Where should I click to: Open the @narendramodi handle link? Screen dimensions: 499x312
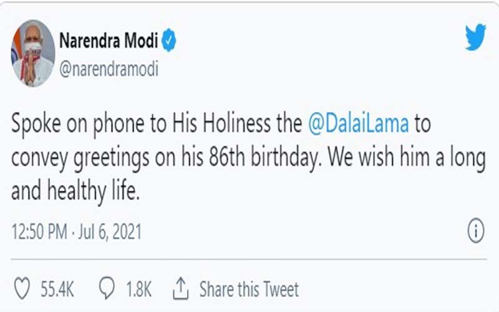109,69
